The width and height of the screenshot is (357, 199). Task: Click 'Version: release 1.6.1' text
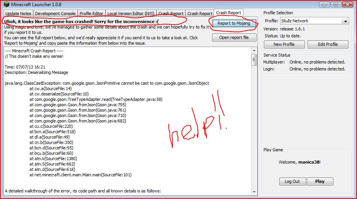(284, 29)
